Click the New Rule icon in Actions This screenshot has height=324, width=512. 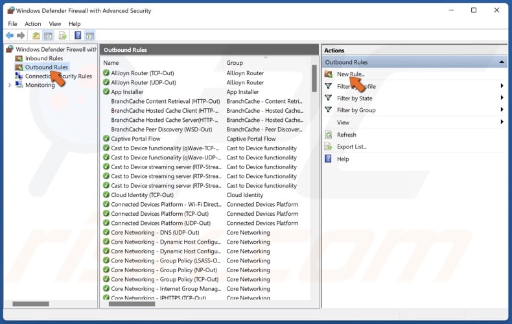(x=328, y=74)
